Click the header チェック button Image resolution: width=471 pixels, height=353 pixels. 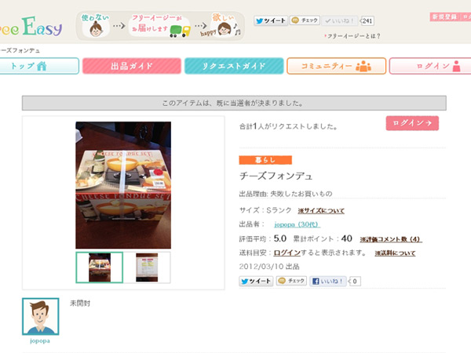(x=305, y=20)
